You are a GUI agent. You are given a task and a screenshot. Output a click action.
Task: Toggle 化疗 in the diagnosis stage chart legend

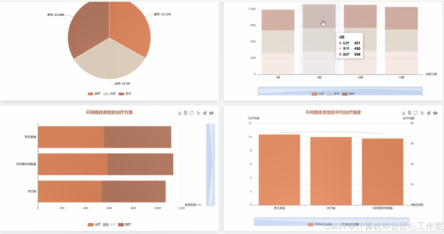318,94
